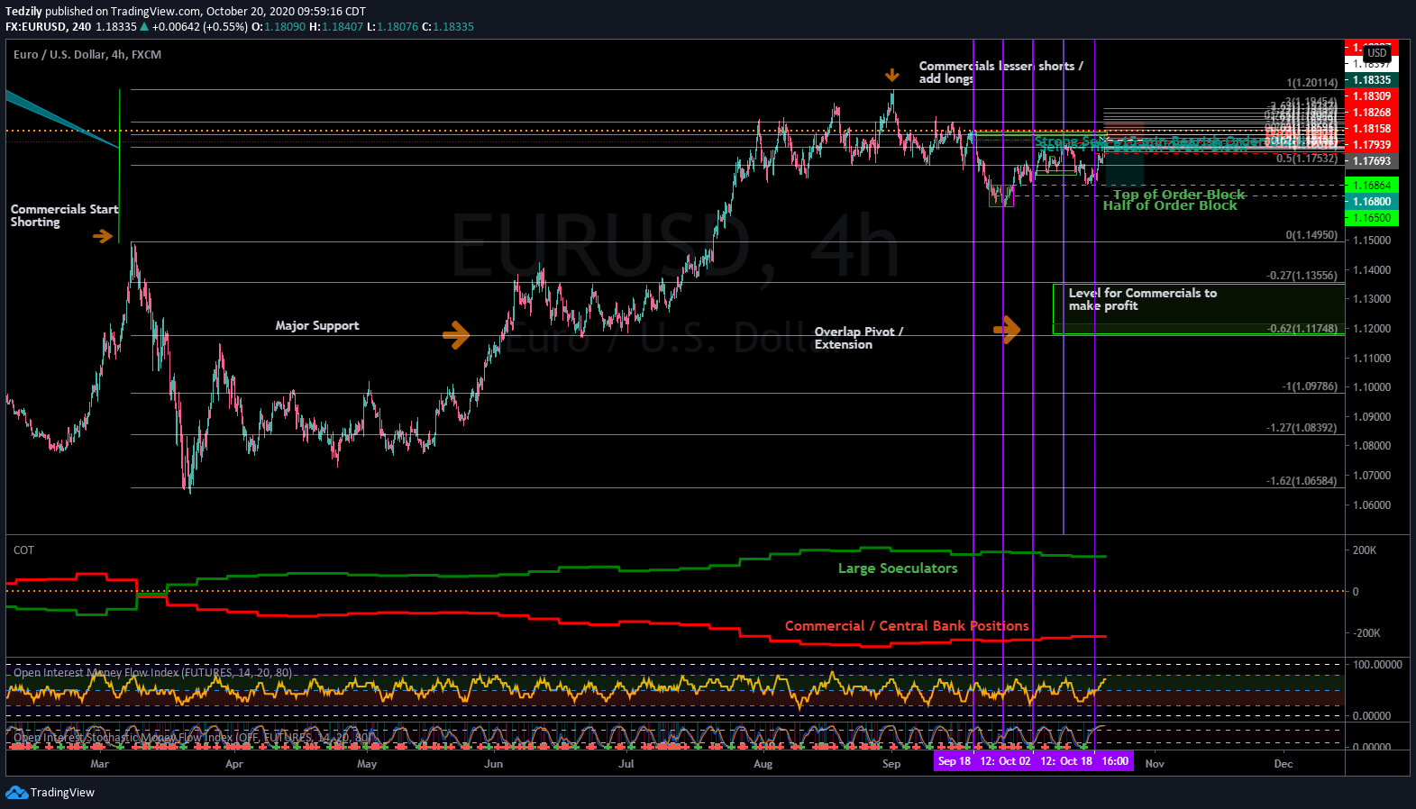Click the Open Interest Money Flow Index title

click(152, 672)
